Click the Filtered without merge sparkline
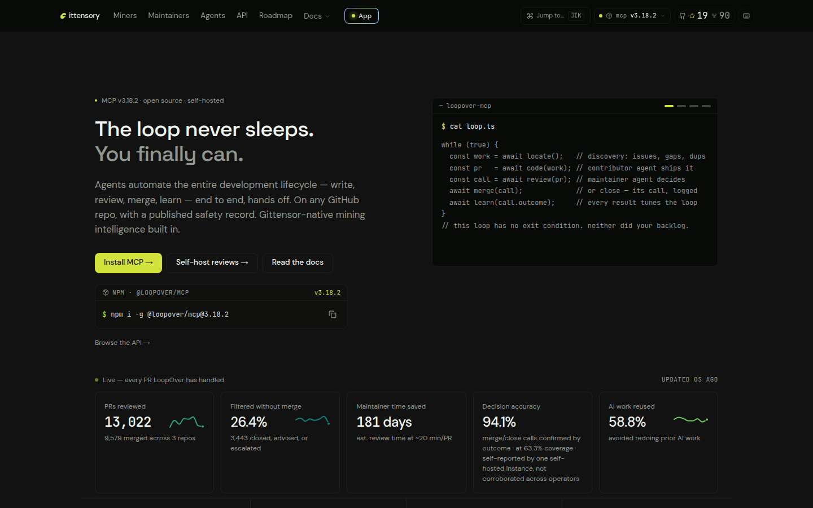This screenshot has height=508, width=813. 312,419
